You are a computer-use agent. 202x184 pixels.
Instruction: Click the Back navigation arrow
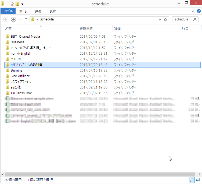pos(6,19)
